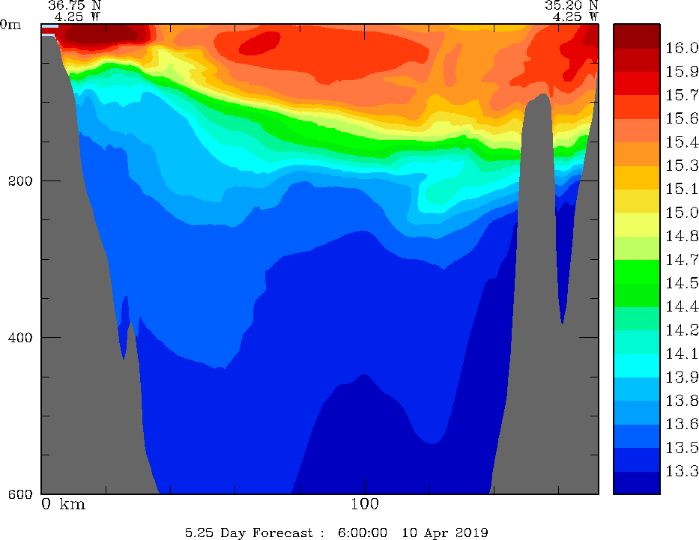Screen dimensions: 699x540
Task: Select colorbar band between 13.9 and 13.8
Action: (636, 389)
